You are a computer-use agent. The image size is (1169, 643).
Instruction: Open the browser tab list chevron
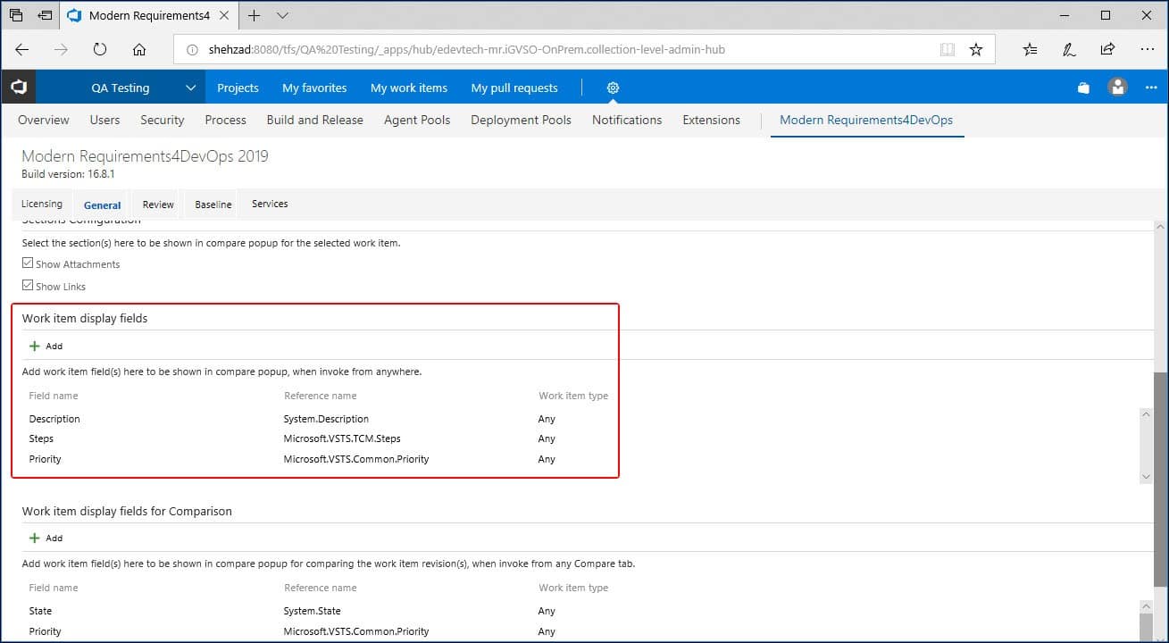283,15
